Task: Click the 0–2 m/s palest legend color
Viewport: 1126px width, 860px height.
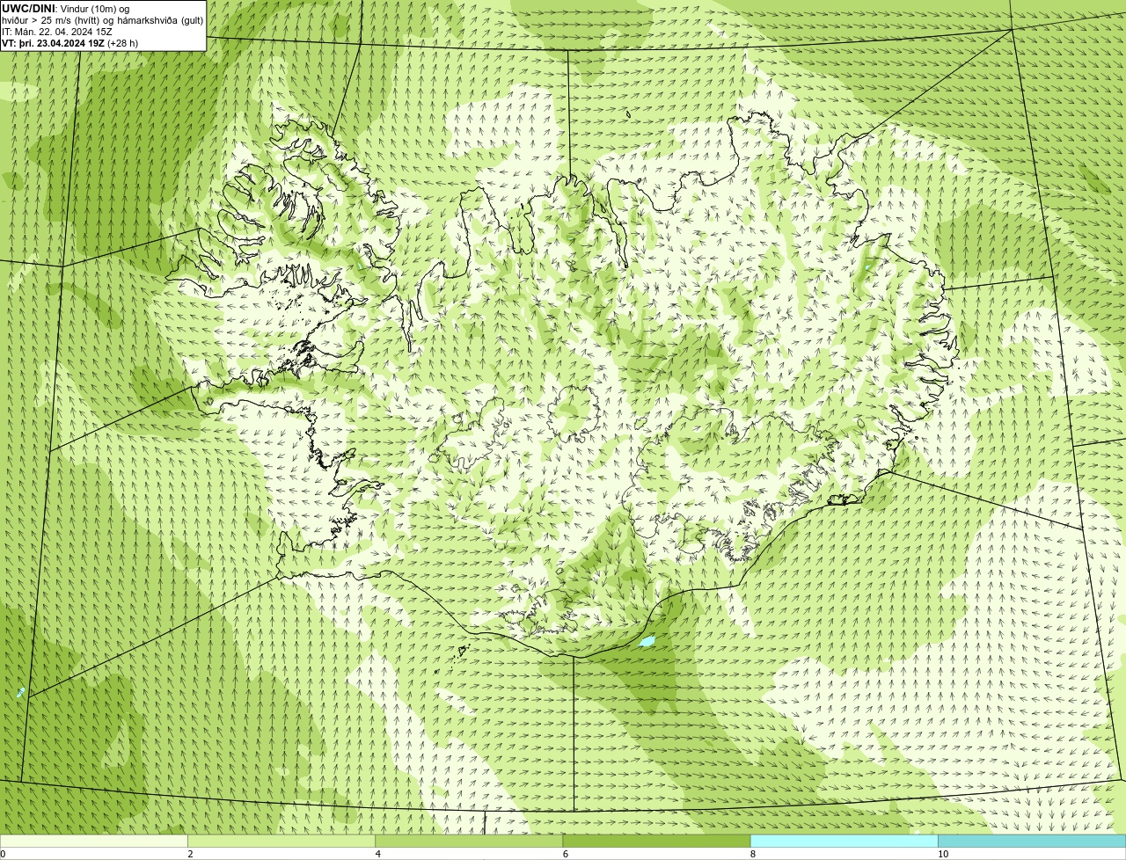Action: click(93, 841)
